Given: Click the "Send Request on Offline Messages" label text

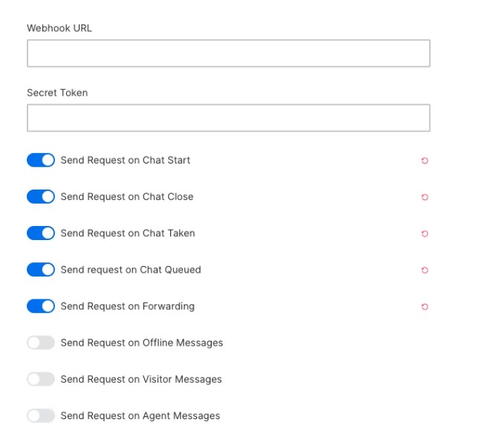Looking at the screenshot, I should pyautogui.click(x=141, y=343).
